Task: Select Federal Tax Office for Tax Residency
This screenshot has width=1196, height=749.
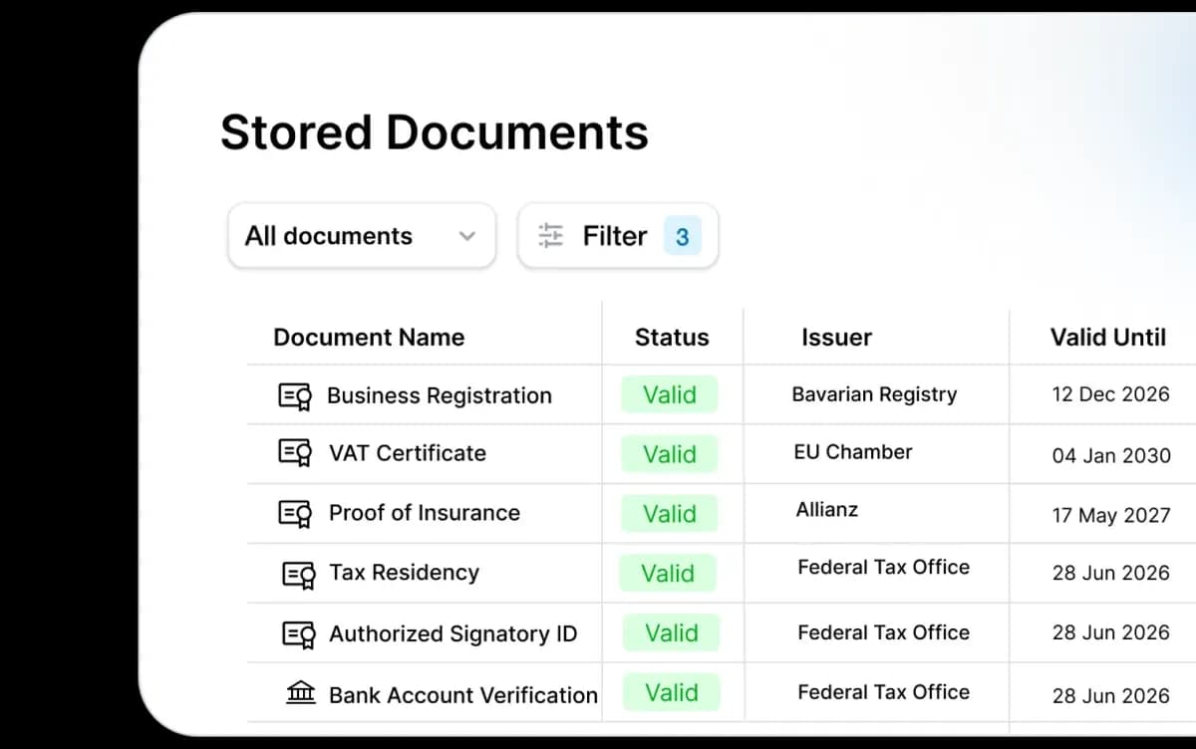Action: click(x=884, y=567)
